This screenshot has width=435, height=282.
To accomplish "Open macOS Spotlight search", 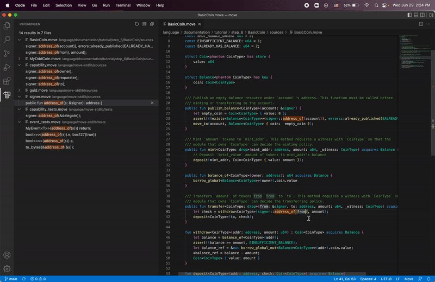I will pyautogui.click(x=376, y=5).
